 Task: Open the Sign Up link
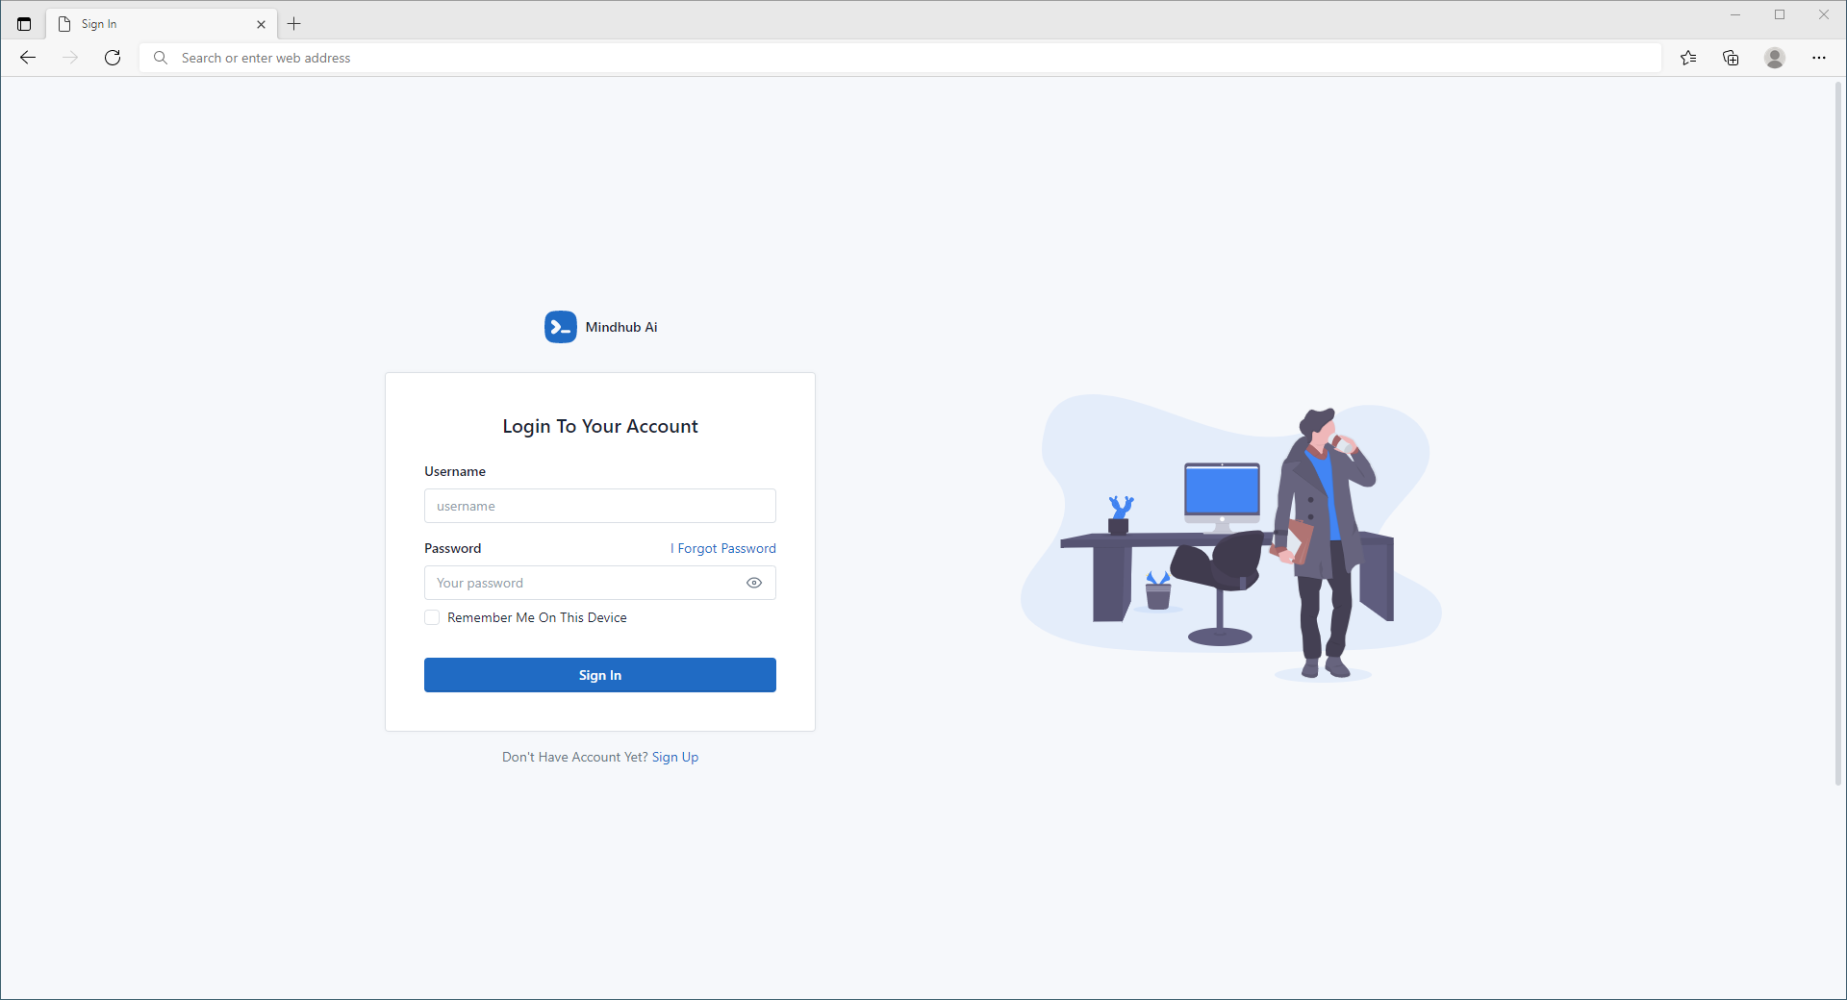(x=675, y=757)
